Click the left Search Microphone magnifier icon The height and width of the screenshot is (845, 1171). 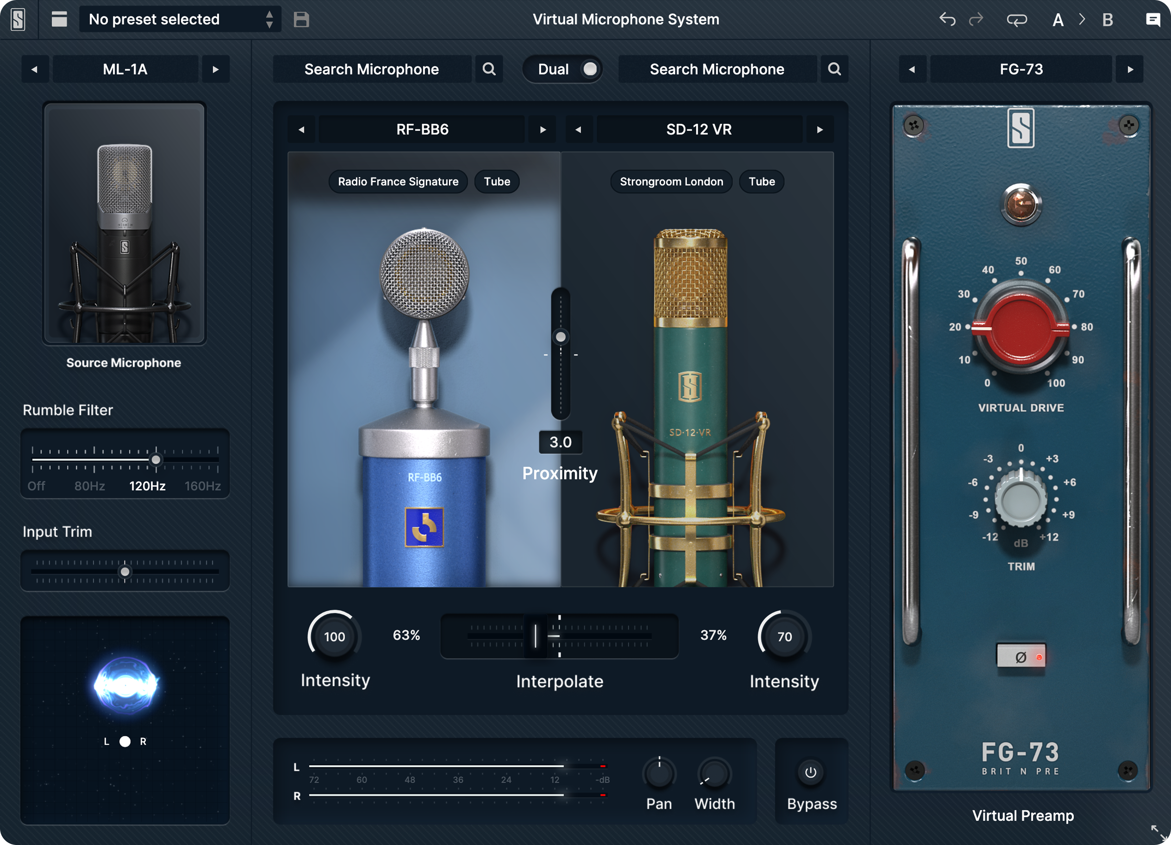489,69
